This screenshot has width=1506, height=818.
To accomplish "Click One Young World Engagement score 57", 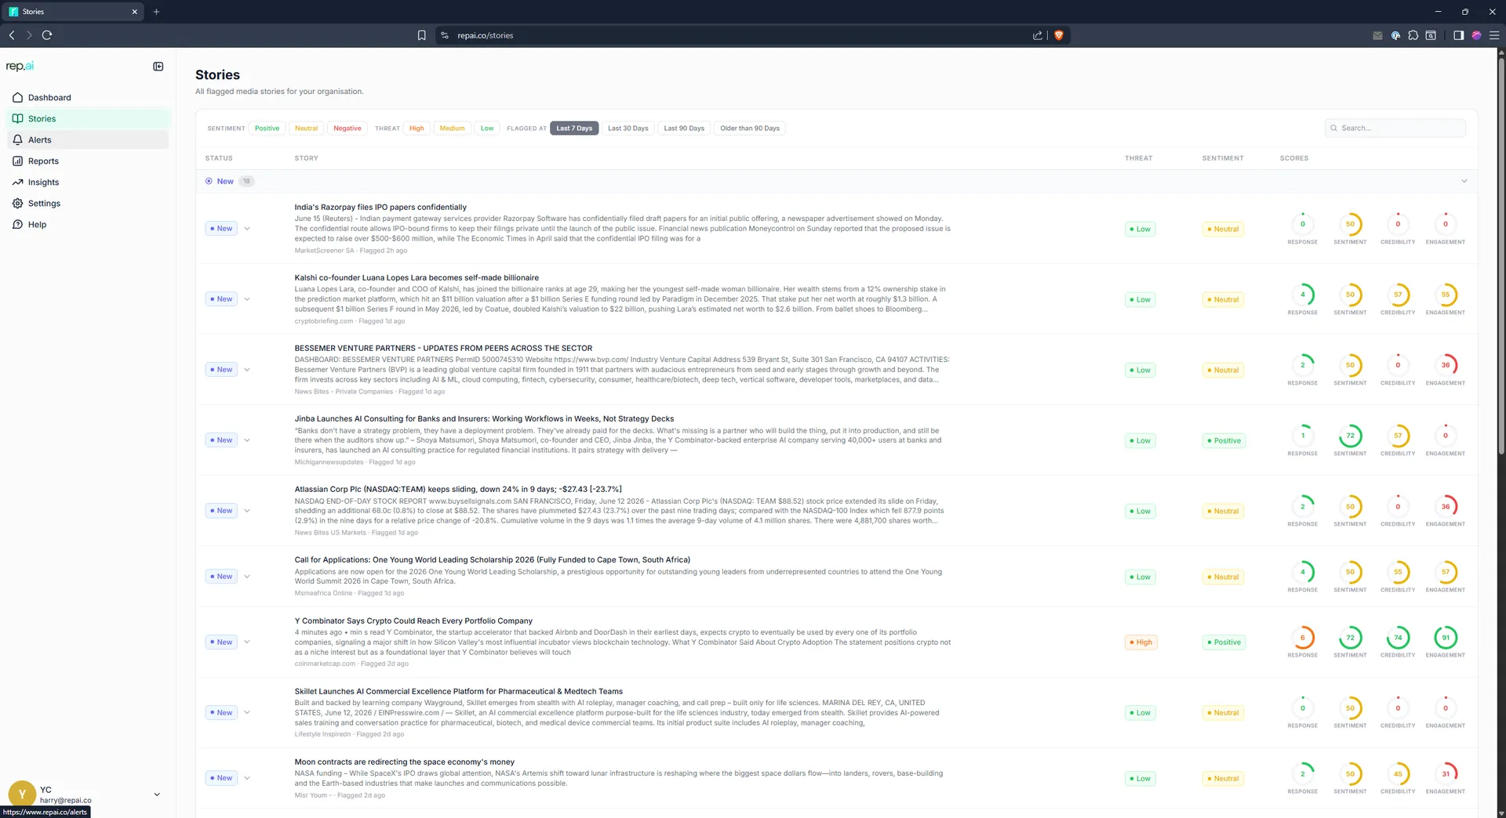I will pyautogui.click(x=1446, y=572).
